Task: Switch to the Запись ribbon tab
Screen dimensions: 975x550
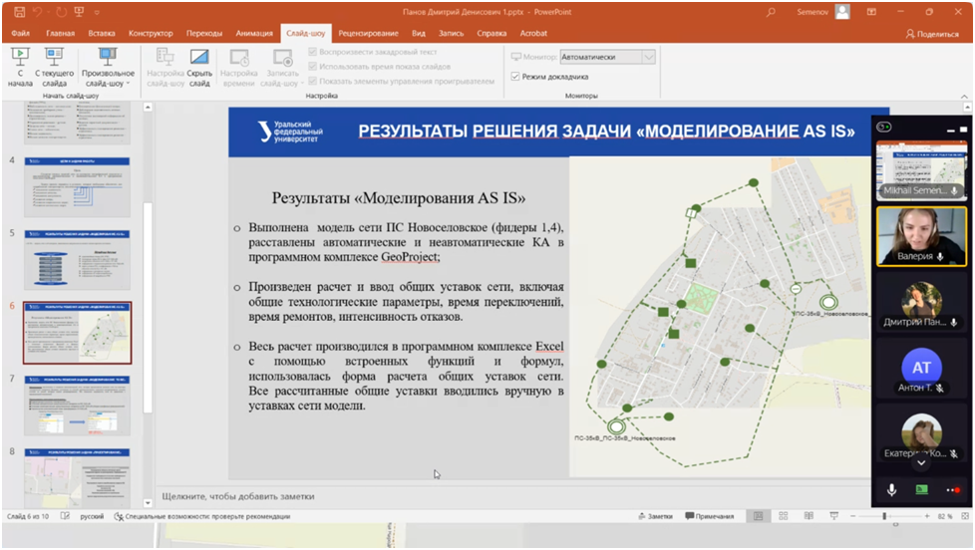Action: click(451, 33)
